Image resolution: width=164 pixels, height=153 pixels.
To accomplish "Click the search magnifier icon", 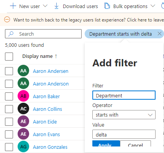I will coord(11,34).
